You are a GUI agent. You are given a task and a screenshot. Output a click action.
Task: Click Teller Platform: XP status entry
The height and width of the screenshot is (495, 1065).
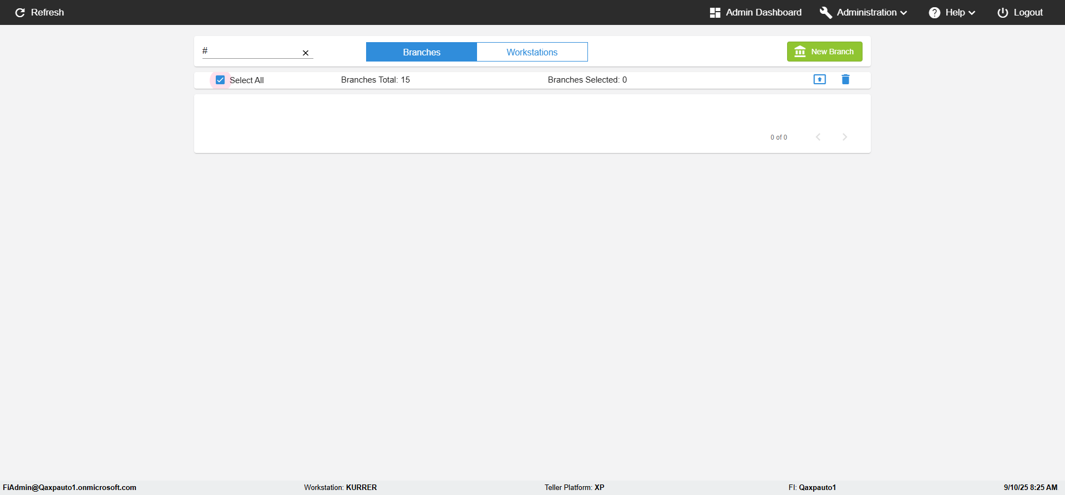(x=575, y=488)
